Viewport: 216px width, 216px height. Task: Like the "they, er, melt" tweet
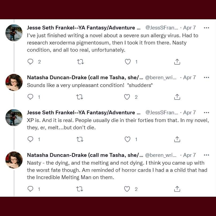(128, 139)
